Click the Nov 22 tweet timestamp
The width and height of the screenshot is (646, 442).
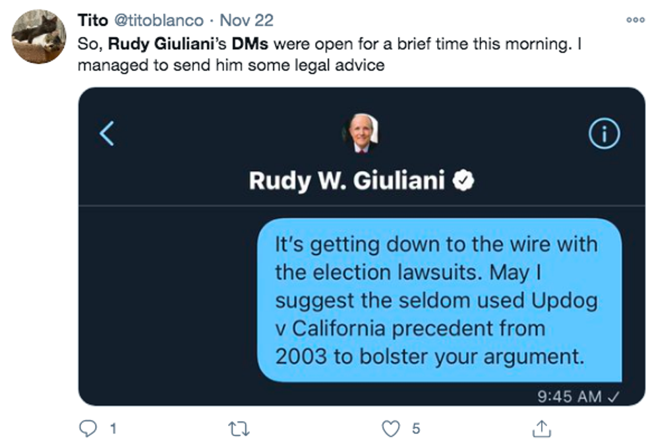point(247,20)
